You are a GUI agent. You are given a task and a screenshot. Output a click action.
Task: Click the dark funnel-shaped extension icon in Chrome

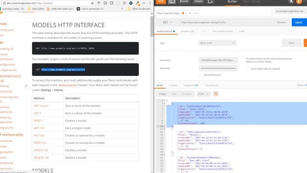[x=98, y=3]
